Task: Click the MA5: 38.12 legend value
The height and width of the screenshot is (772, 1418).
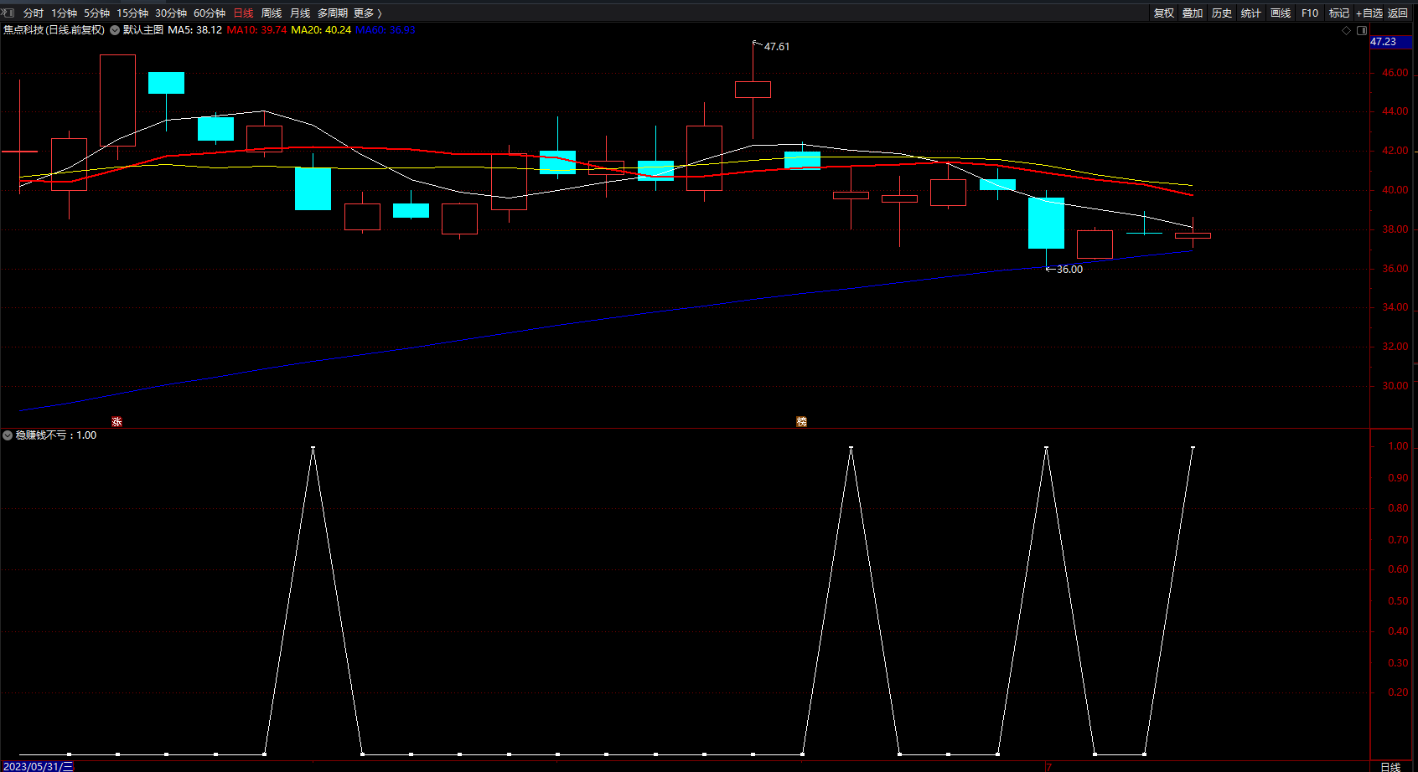Action: click(x=195, y=30)
